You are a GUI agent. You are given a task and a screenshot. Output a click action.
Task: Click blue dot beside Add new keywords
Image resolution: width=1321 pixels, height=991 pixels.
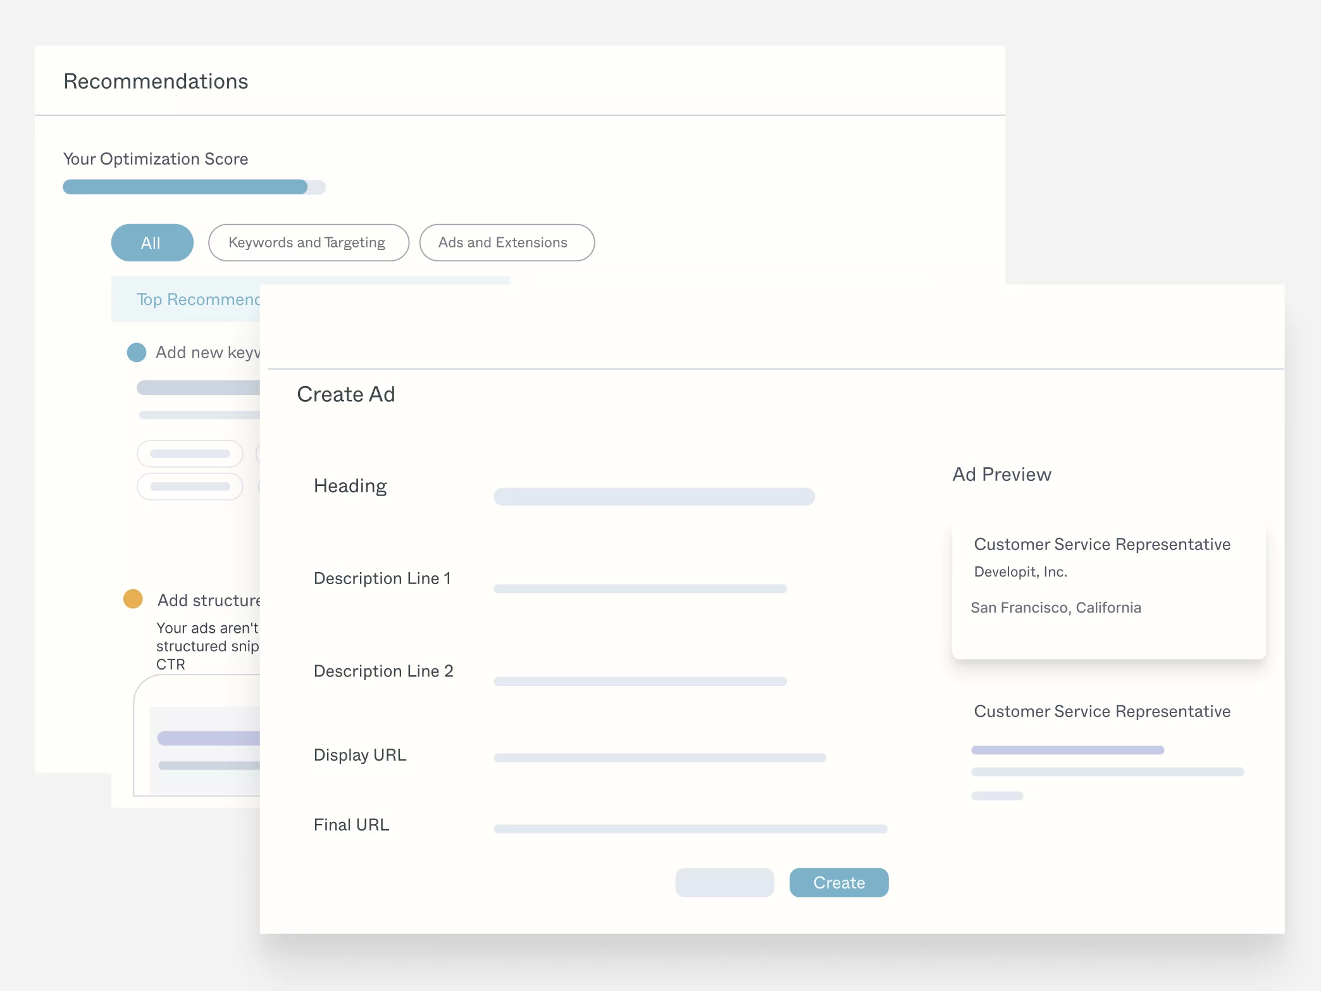click(x=137, y=352)
